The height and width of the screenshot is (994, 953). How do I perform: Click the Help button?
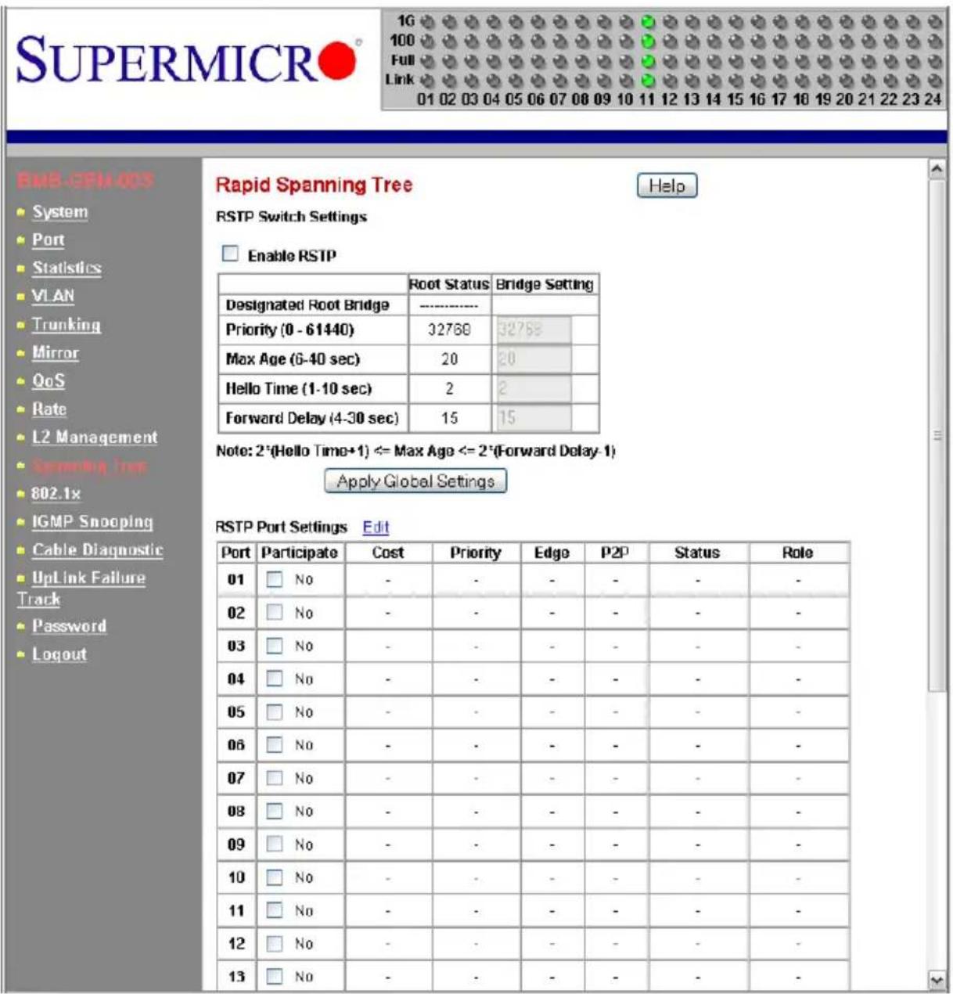[667, 185]
